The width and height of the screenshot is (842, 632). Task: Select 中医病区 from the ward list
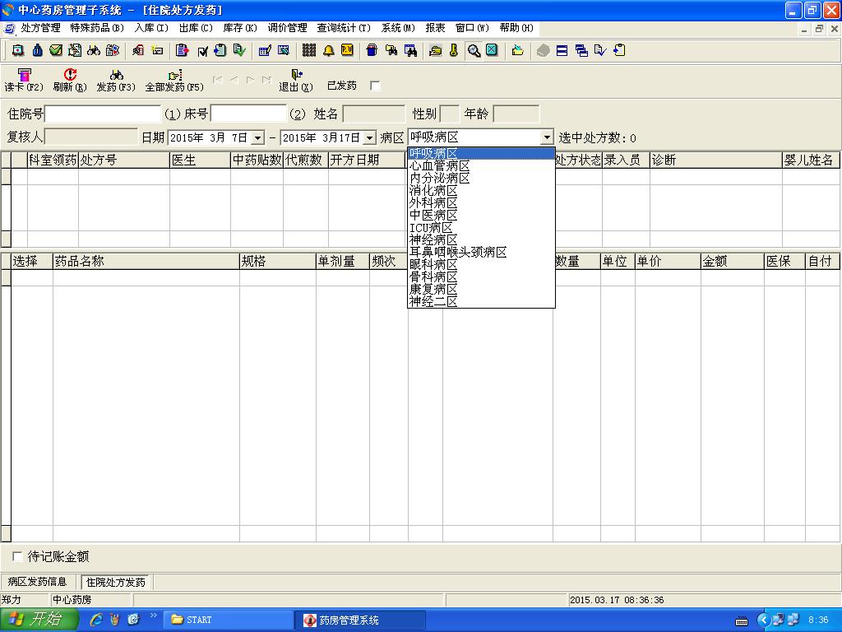tap(481, 216)
